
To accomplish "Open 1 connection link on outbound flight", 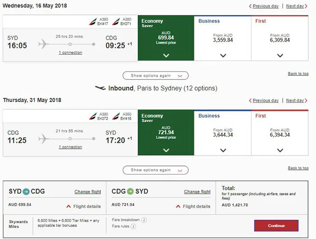I will click(70, 53).
